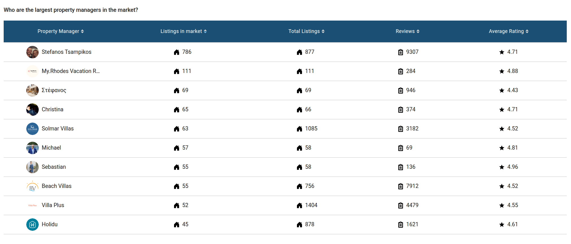Click the Beach Villas logo
This screenshot has width=571, height=244.
click(x=32, y=186)
